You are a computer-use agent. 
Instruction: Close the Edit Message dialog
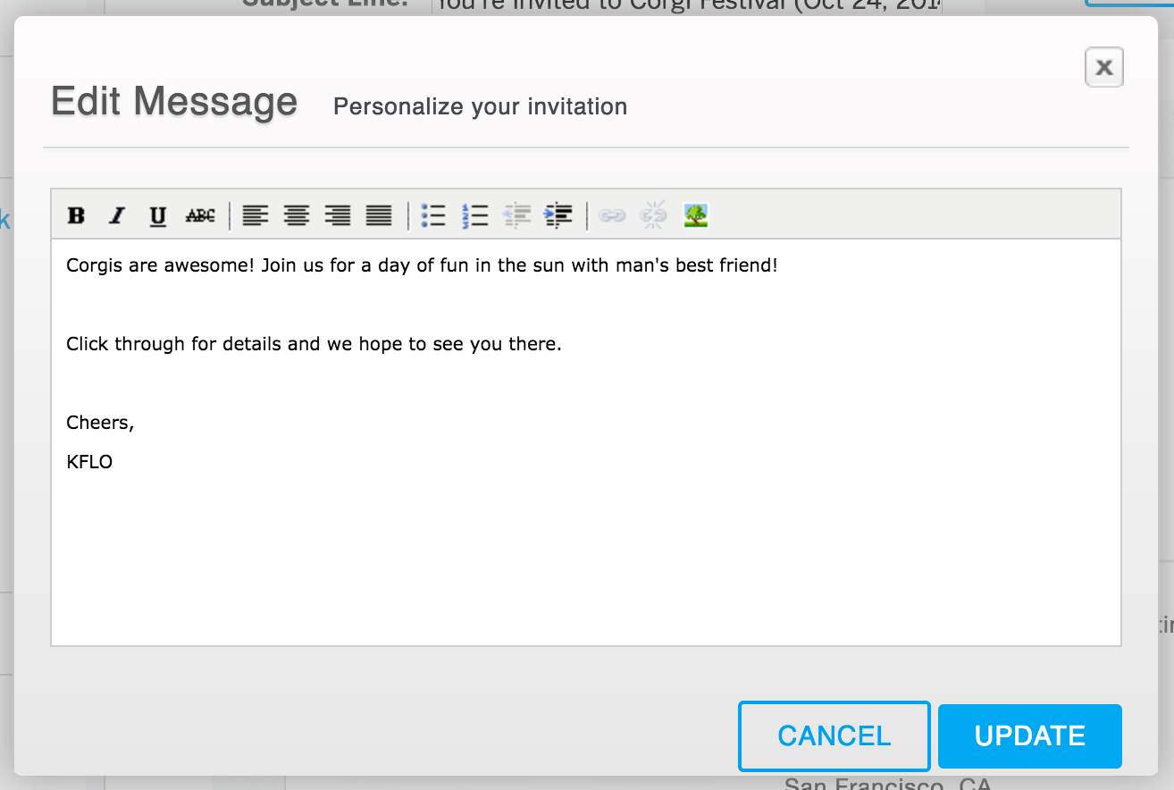click(1103, 67)
